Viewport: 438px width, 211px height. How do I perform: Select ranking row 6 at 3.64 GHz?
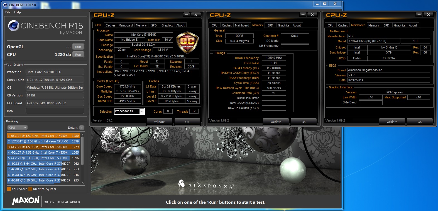coord(43,164)
